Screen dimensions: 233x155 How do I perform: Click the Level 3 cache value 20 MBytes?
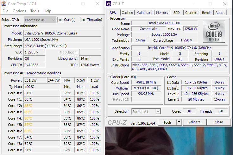[x=196, y=99]
